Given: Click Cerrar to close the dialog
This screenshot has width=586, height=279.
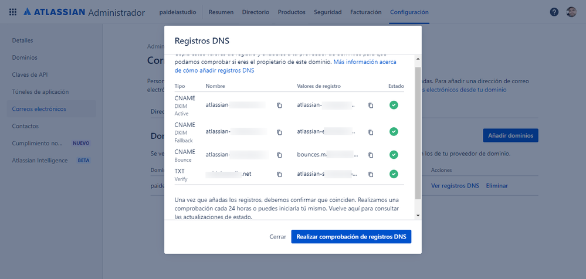Looking at the screenshot, I should pos(277,237).
